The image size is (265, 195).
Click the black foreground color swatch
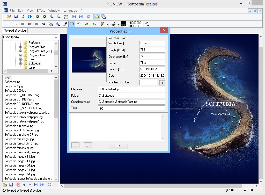tap(124, 24)
